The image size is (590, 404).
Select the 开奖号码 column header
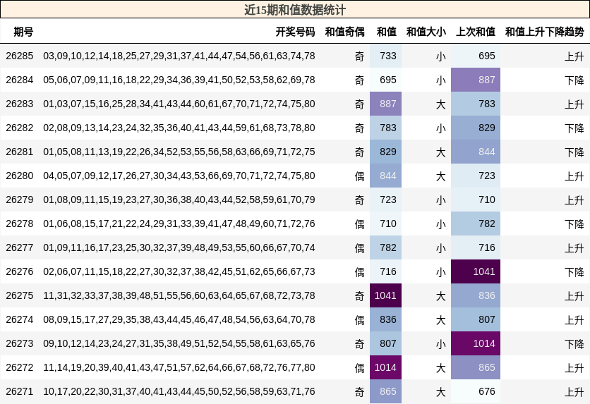tap(296, 32)
